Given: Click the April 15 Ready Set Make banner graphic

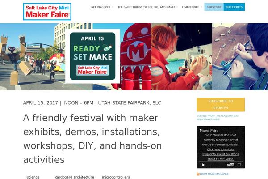Looking at the screenshot, I should 92,56.
